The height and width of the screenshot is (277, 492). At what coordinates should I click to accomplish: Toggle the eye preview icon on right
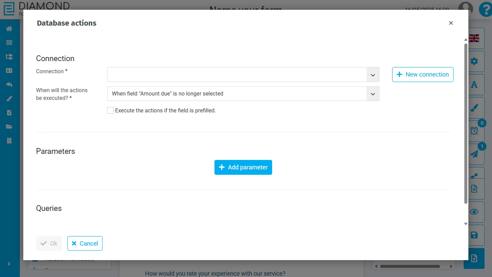click(474, 212)
